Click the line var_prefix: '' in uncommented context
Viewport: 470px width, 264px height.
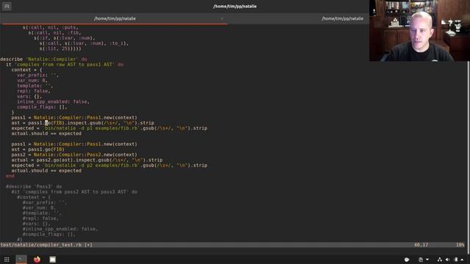[x=37, y=76]
